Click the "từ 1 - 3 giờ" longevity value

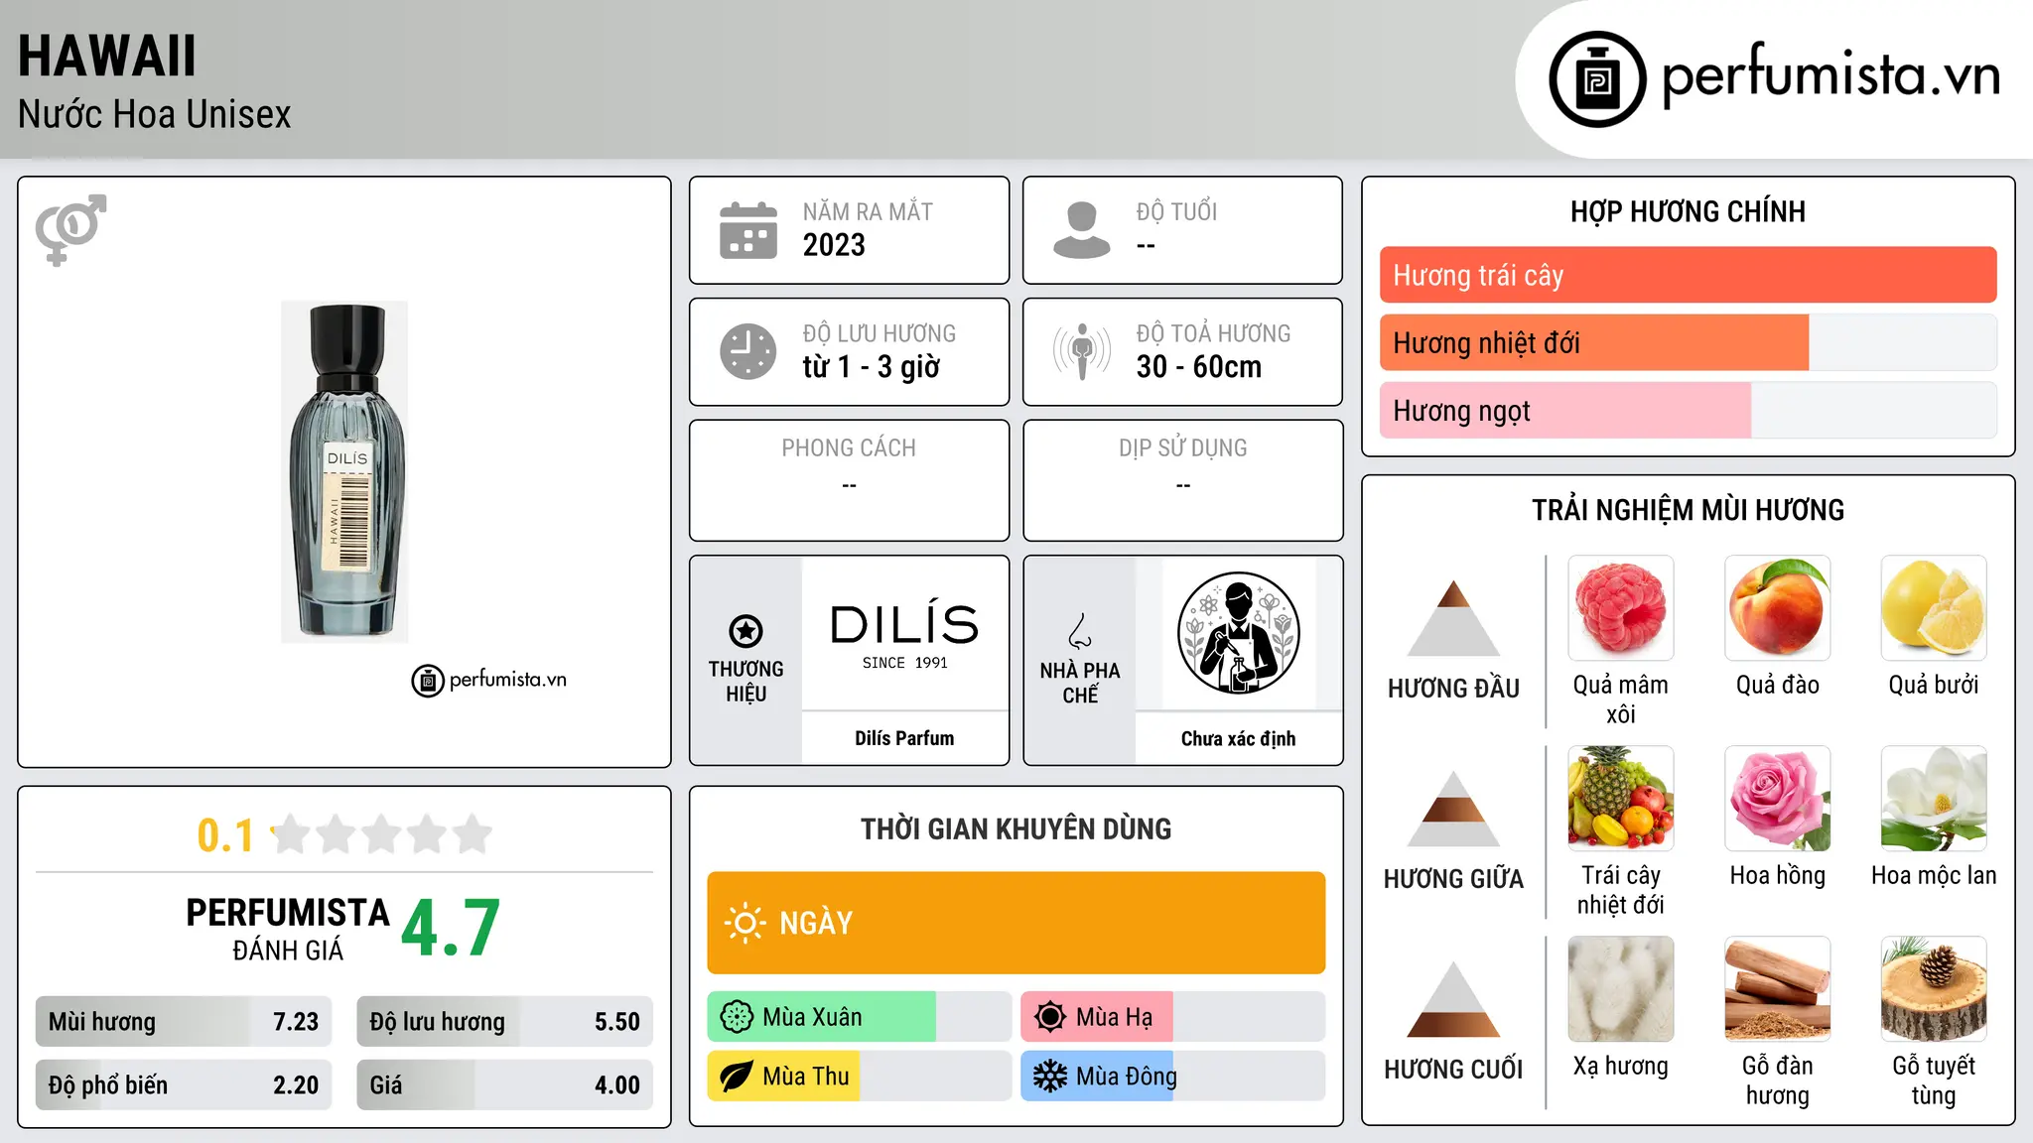[871, 367]
